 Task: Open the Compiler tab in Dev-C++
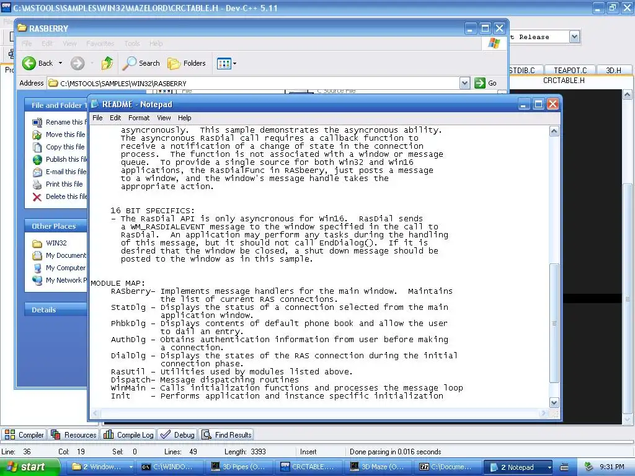coord(24,434)
